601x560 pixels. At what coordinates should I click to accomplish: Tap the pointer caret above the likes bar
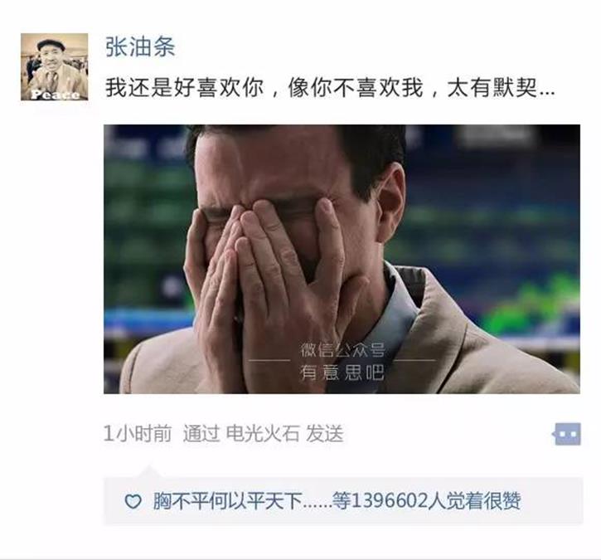pyautogui.click(x=149, y=471)
